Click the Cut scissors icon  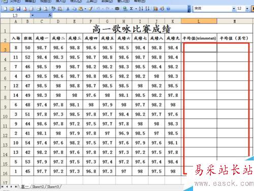pos(68,9)
